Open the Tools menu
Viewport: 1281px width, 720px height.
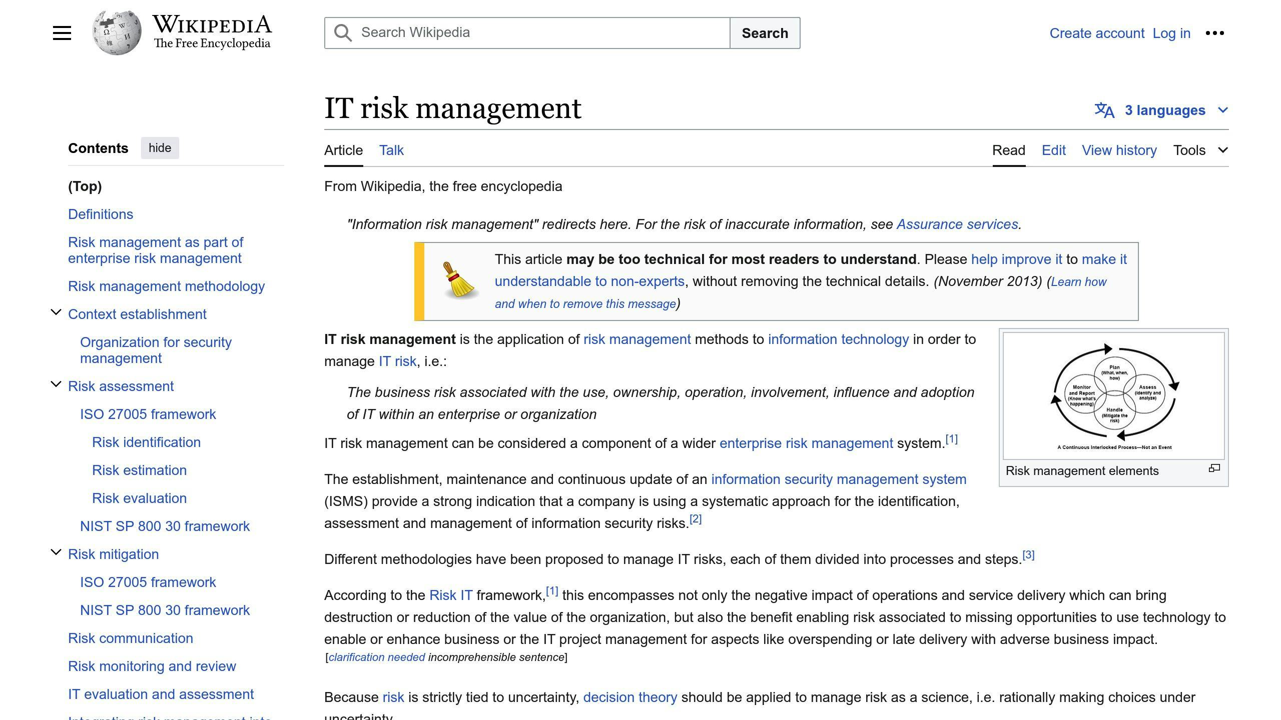coord(1190,150)
